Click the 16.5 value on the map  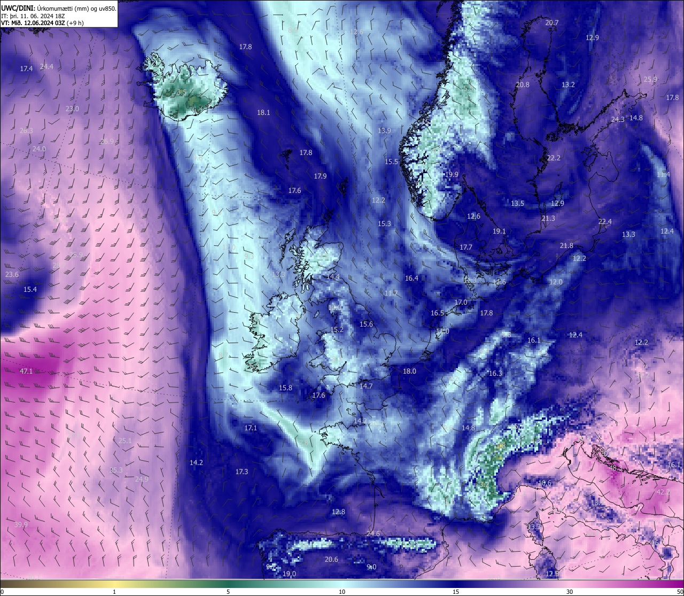coord(437,313)
